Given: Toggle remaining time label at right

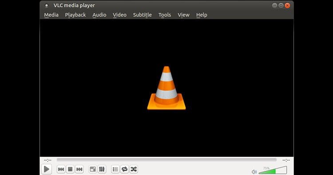Looking at the screenshot, I should (286, 160).
